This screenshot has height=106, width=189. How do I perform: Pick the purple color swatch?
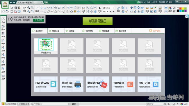point(186,11)
